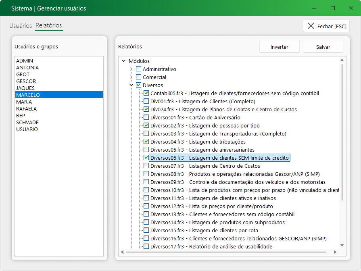Viewport: 361px width, 271px height.
Task: Switch to the Usuários tab
Action: (x=21, y=25)
